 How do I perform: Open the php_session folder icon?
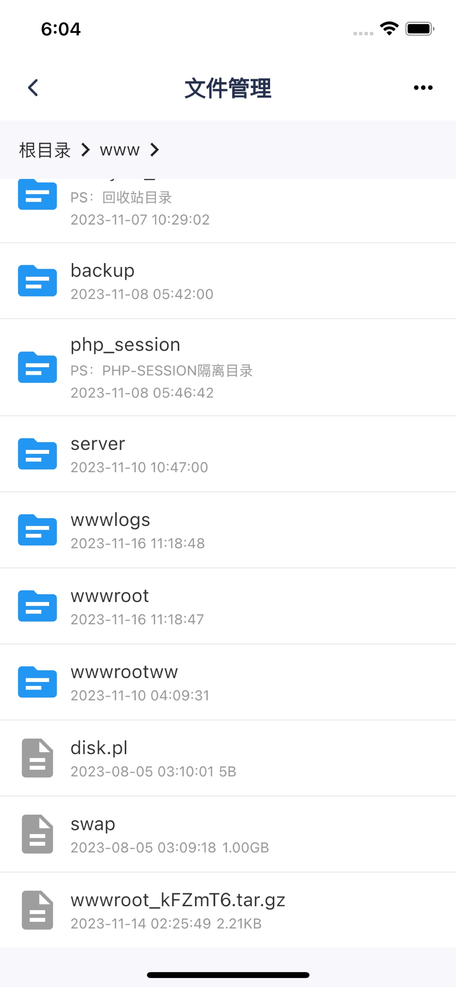coord(37,367)
